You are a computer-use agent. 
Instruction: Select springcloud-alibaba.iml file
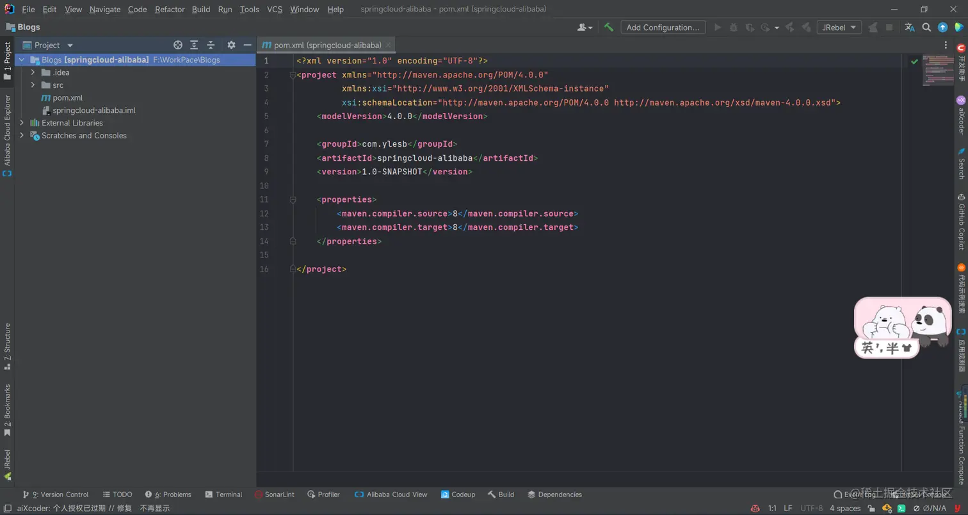click(x=88, y=110)
